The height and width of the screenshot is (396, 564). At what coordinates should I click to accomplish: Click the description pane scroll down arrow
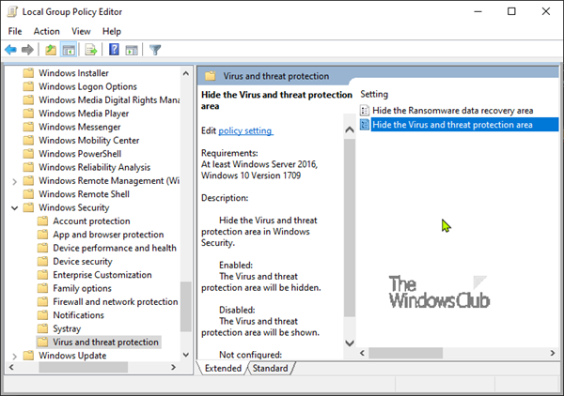click(x=350, y=343)
